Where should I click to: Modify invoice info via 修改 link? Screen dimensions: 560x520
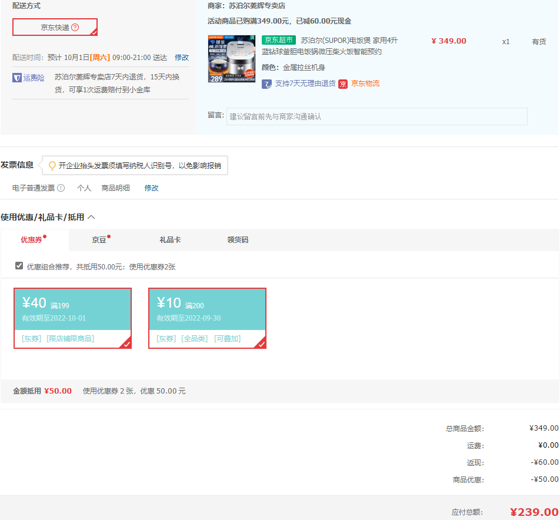click(x=151, y=188)
